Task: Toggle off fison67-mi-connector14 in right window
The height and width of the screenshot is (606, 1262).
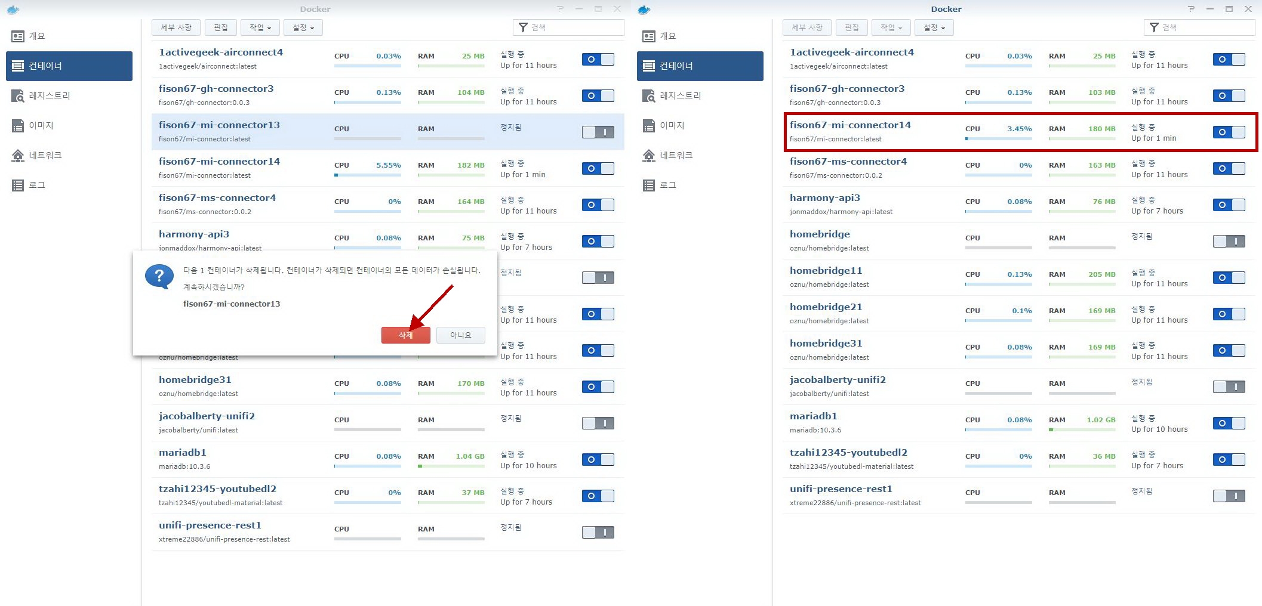Action: [x=1229, y=132]
